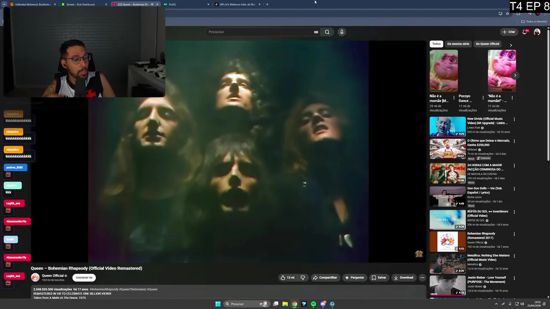Image resolution: width=550 pixels, height=309 pixels.
Task: Open the #BohemianRhapsody hashtag link
Action: [x=104, y=289]
